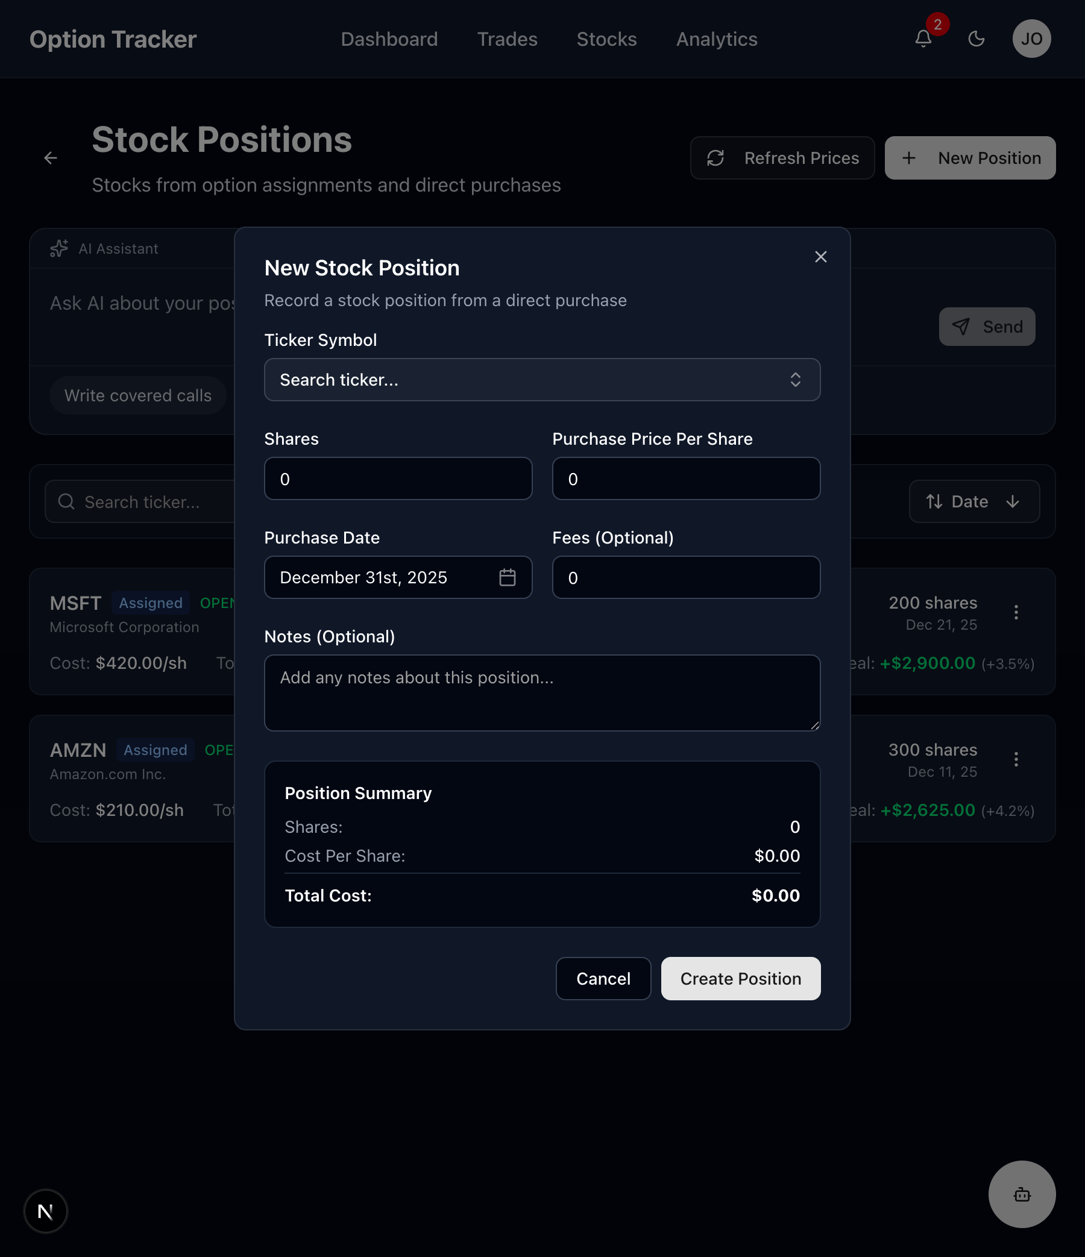Click the Refresh Prices button

click(x=782, y=158)
